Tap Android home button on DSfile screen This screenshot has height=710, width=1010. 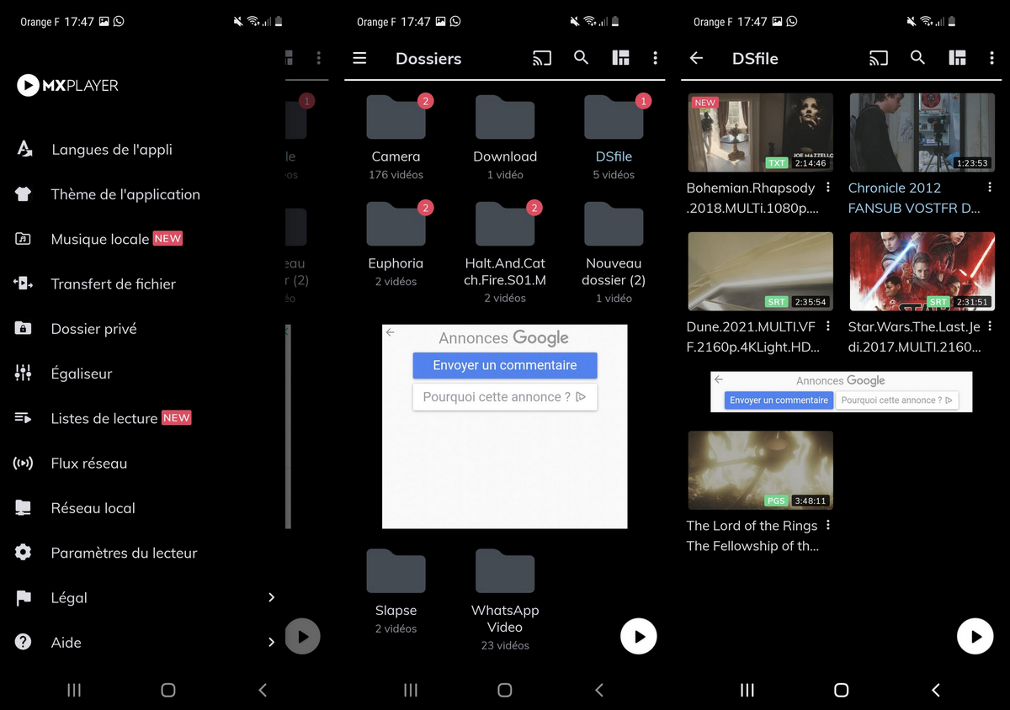tap(841, 690)
